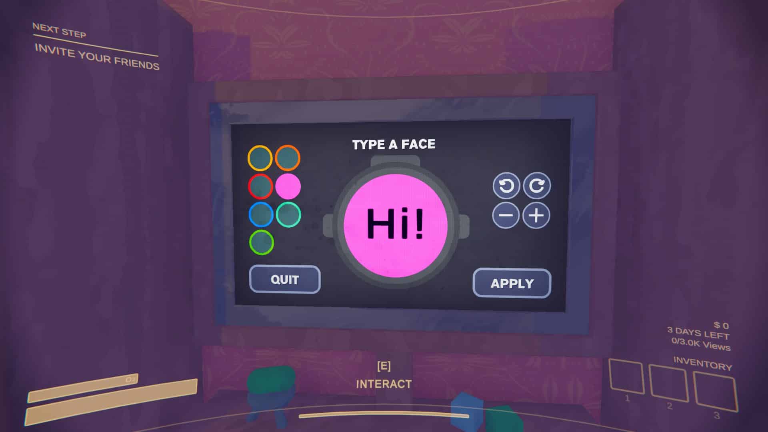Select the red color swatch
768x432 pixels.
coord(260,186)
